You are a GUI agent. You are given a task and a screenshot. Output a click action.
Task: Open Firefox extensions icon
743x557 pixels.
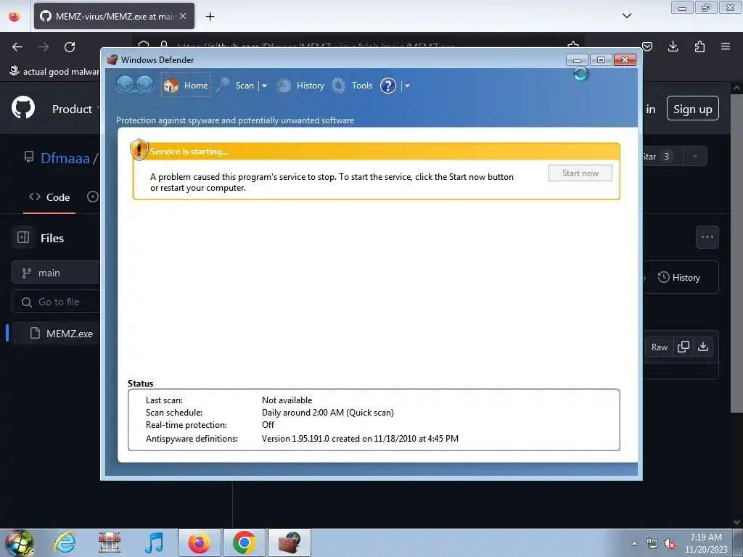(x=699, y=46)
